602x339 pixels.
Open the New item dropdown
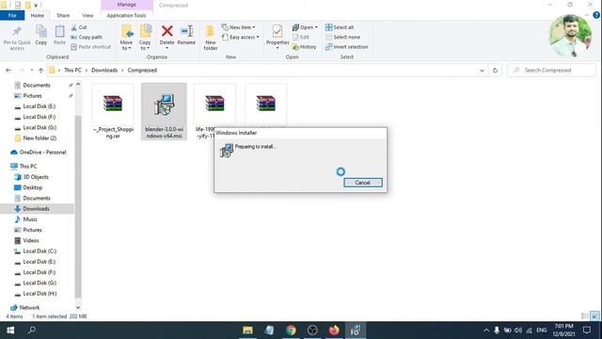238,27
